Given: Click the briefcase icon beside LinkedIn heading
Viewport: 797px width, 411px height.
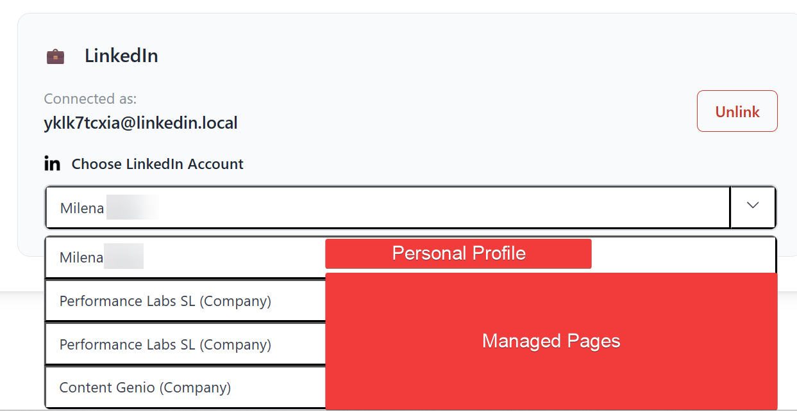Looking at the screenshot, I should coord(55,56).
